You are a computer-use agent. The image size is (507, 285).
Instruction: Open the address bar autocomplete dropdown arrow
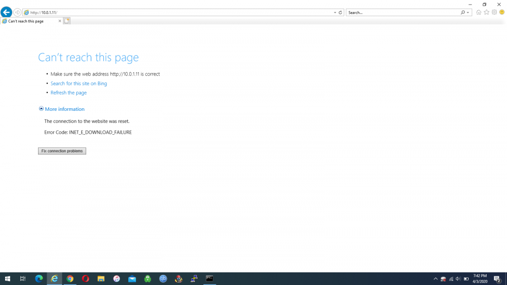click(x=335, y=13)
